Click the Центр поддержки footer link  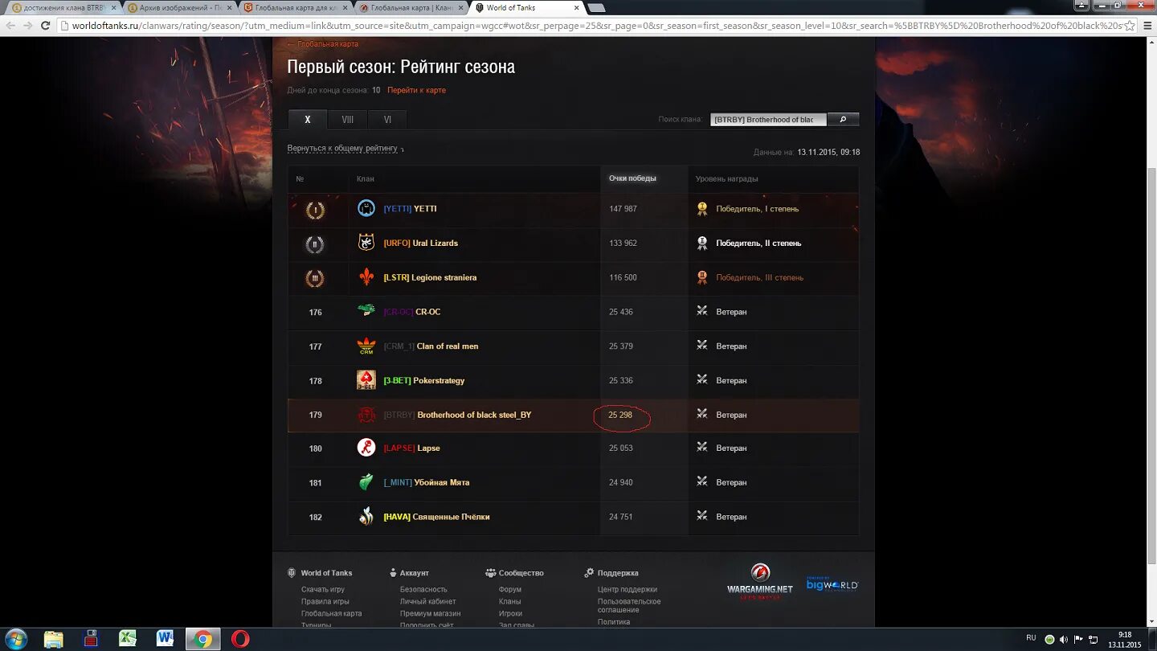(x=627, y=589)
